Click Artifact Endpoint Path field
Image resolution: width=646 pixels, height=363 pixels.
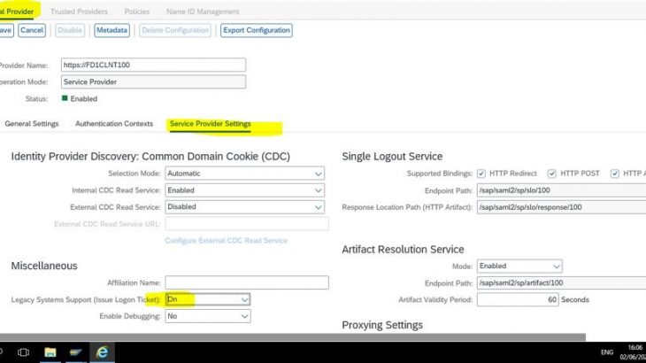point(561,283)
